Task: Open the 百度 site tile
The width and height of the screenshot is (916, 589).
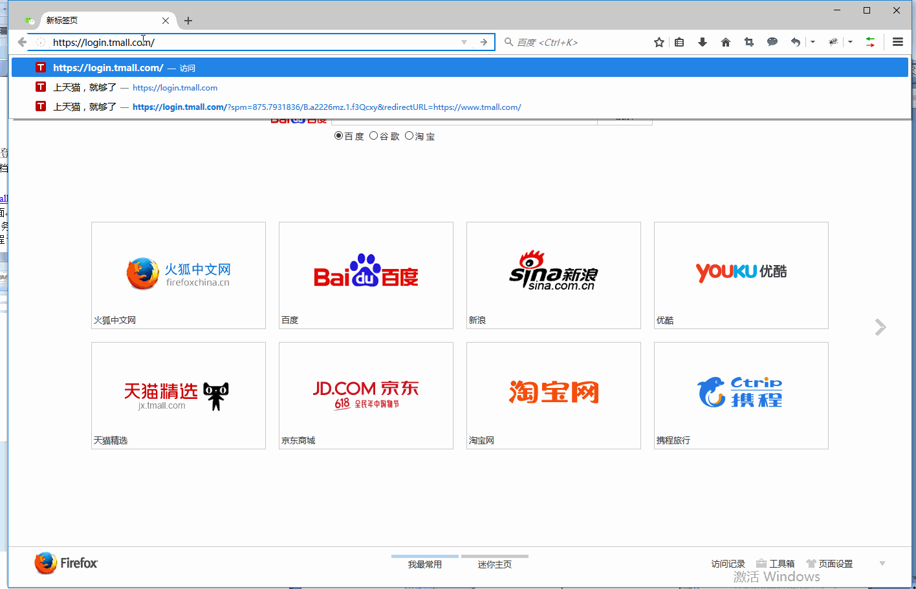Action: [x=366, y=275]
